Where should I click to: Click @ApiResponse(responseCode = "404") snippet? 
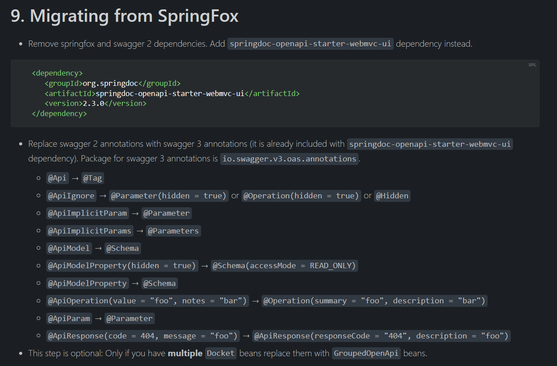click(x=381, y=336)
